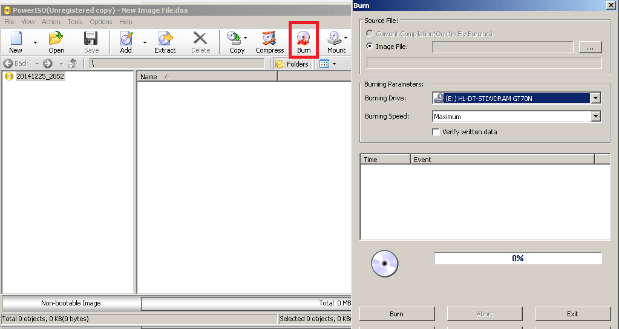Select the 20141225_2052 tree item
The image size is (619, 329).
pyautogui.click(x=40, y=76)
